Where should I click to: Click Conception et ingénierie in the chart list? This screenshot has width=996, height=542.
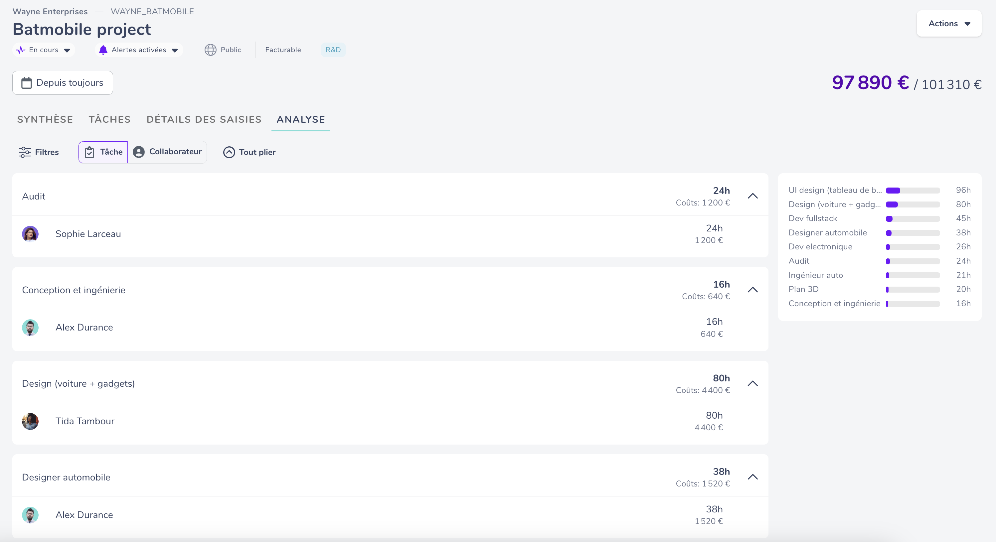834,304
